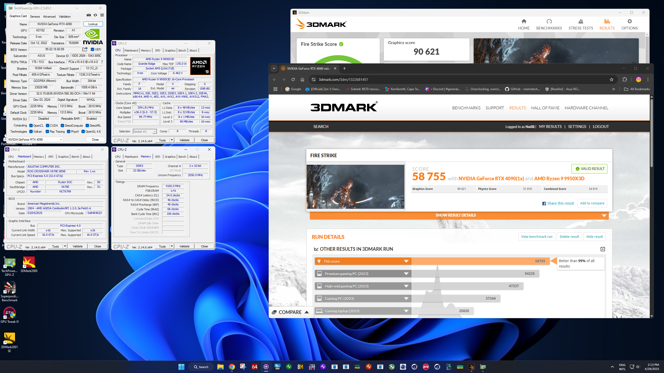Click the Windows taskbar Search box
The width and height of the screenshot is (664, 373).
[x=202, y=367]
